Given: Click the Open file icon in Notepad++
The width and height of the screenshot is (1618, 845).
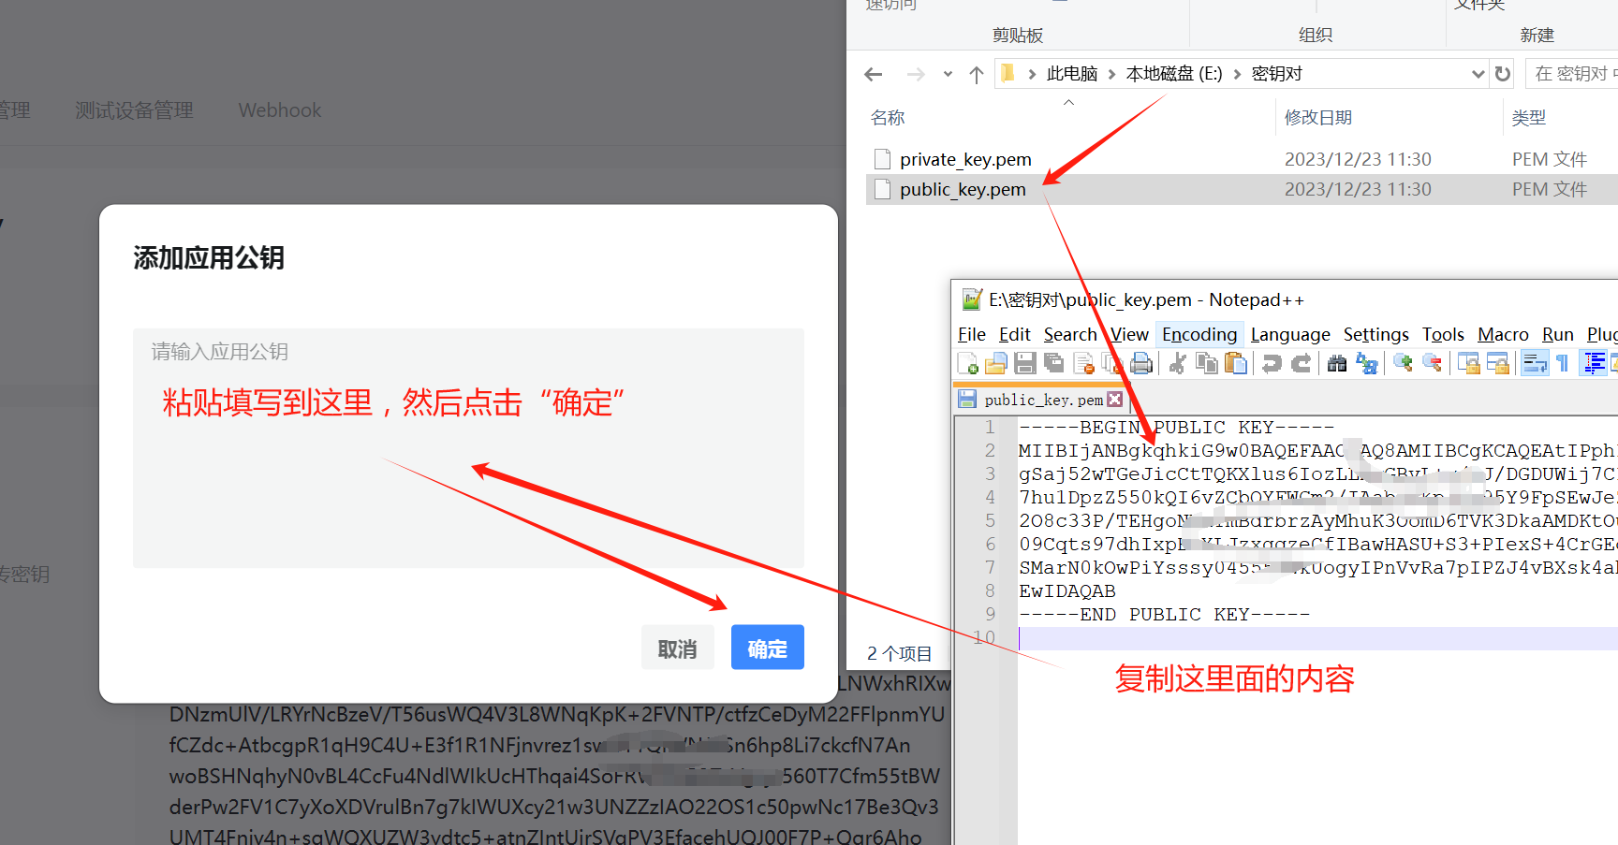Looking at the screenshot, I should pyautogui.click(x=996, y=363).
